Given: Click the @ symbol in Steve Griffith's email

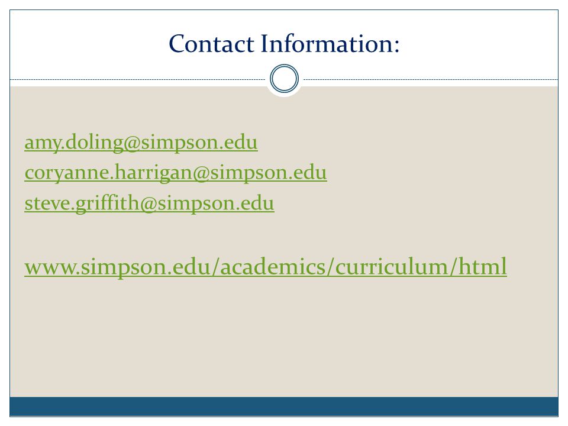Looking at the screenshot, I should [x=148, y=204].
